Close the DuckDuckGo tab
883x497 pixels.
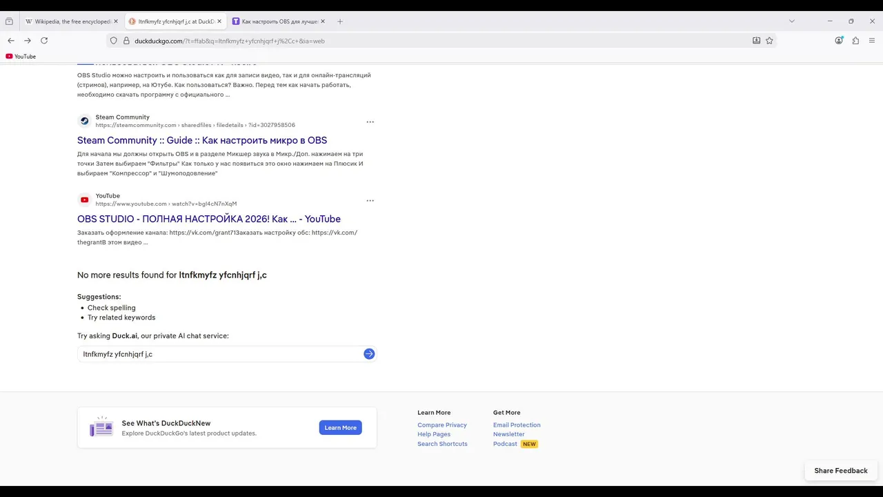click(219, 21)
